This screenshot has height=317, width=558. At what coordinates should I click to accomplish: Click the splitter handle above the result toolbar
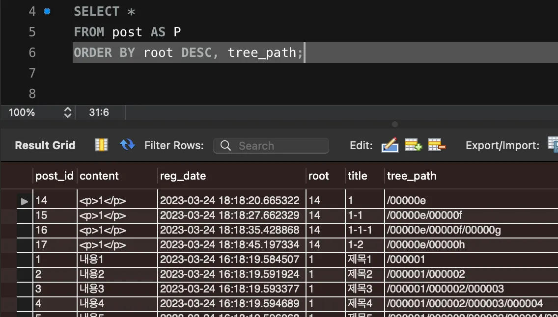pyautogui.click(x=394, y=124)
